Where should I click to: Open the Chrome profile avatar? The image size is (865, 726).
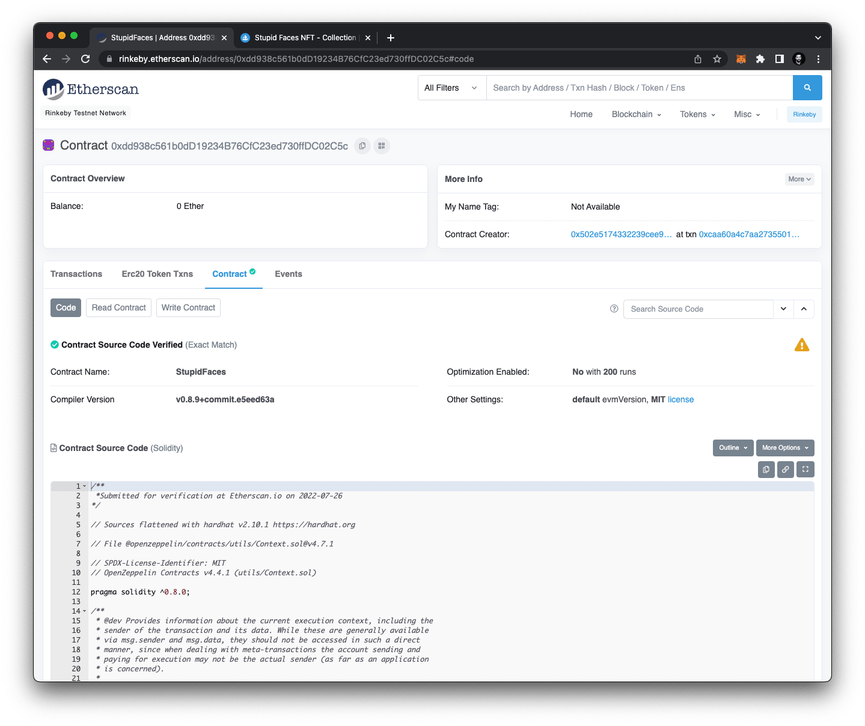(x=799, y=59)
